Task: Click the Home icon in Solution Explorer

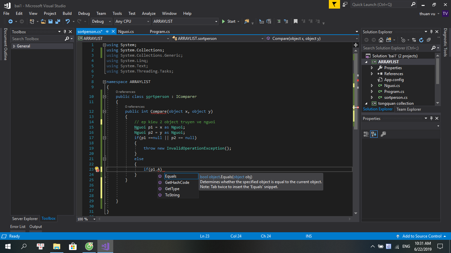Action: [x=381, y=40]
